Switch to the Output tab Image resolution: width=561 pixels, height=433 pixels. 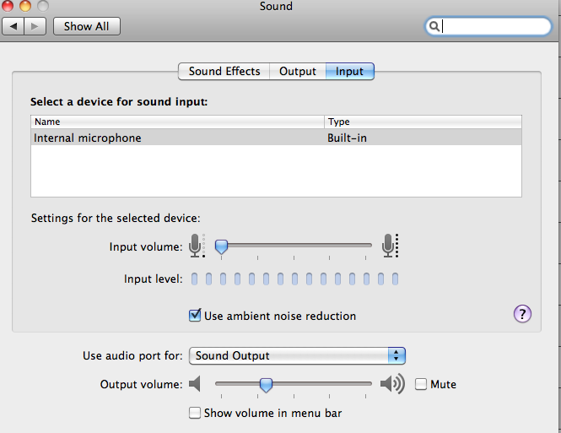298,72
